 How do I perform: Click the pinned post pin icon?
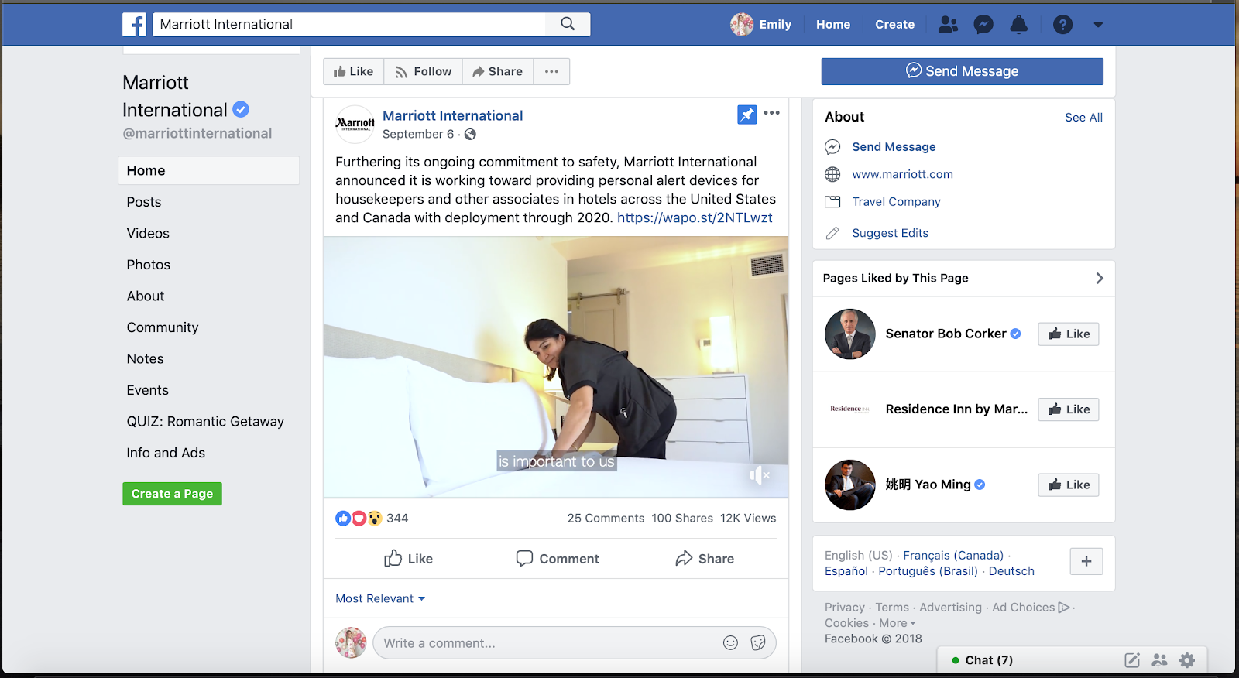pos(747,115)
